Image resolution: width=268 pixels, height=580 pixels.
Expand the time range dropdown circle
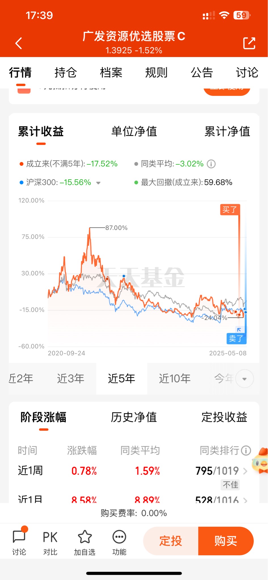(x=244, y=379)
